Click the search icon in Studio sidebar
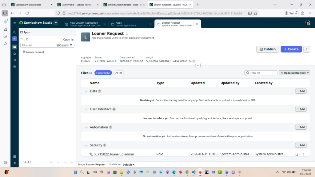Screen dimensions: 315x177 coord(14,32)
